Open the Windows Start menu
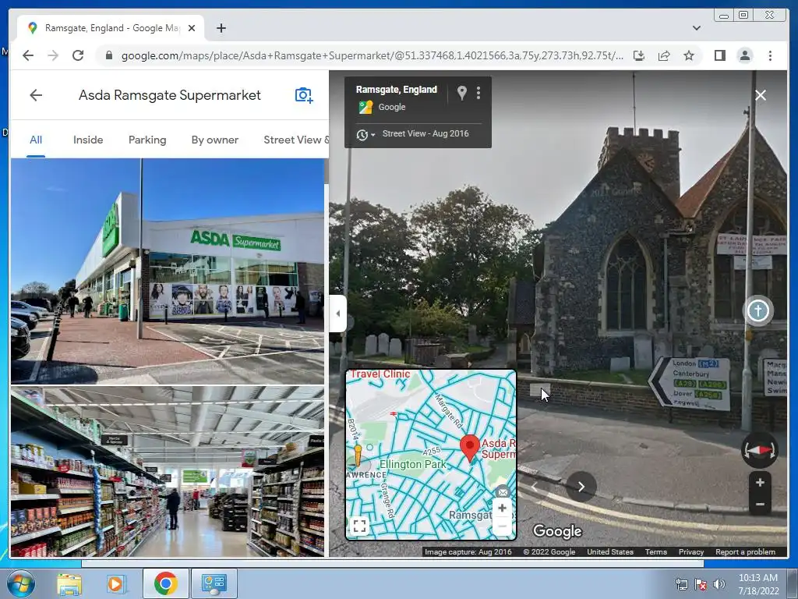The width and height of the screenshot is (798, 599). click(21, 583)
